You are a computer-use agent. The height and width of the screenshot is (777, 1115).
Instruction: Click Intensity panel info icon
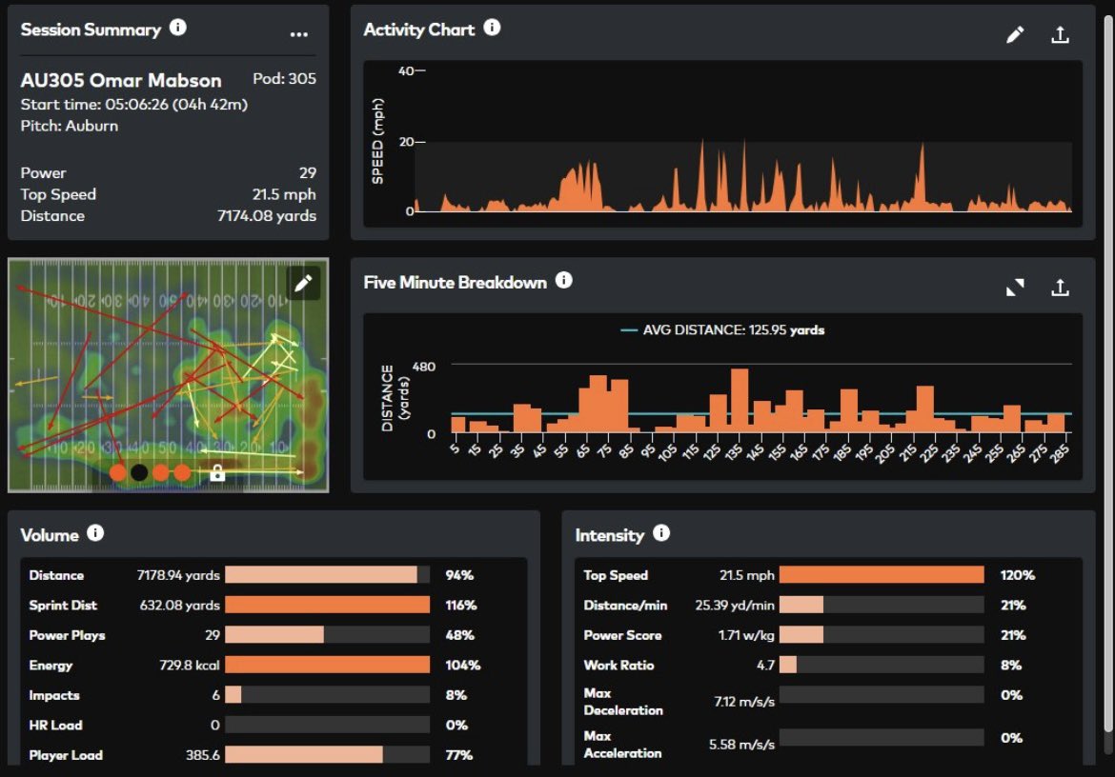point(661,532)
